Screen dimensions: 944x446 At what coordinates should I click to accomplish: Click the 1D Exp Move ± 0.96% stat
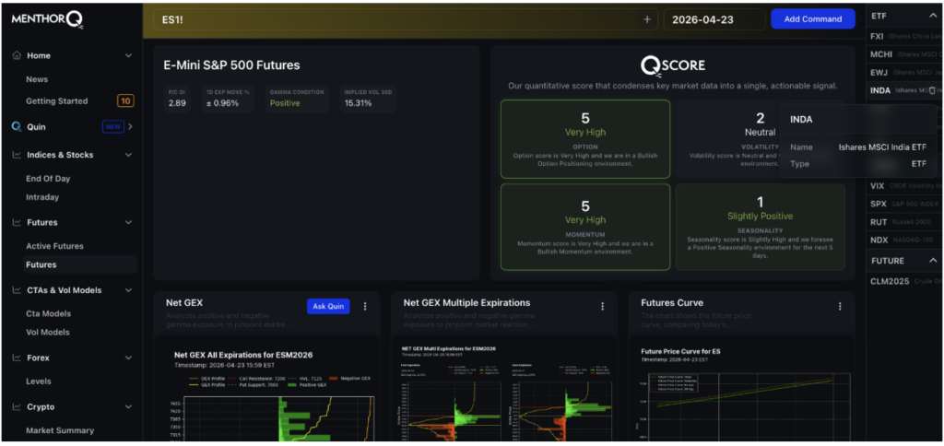pos(229,99)
